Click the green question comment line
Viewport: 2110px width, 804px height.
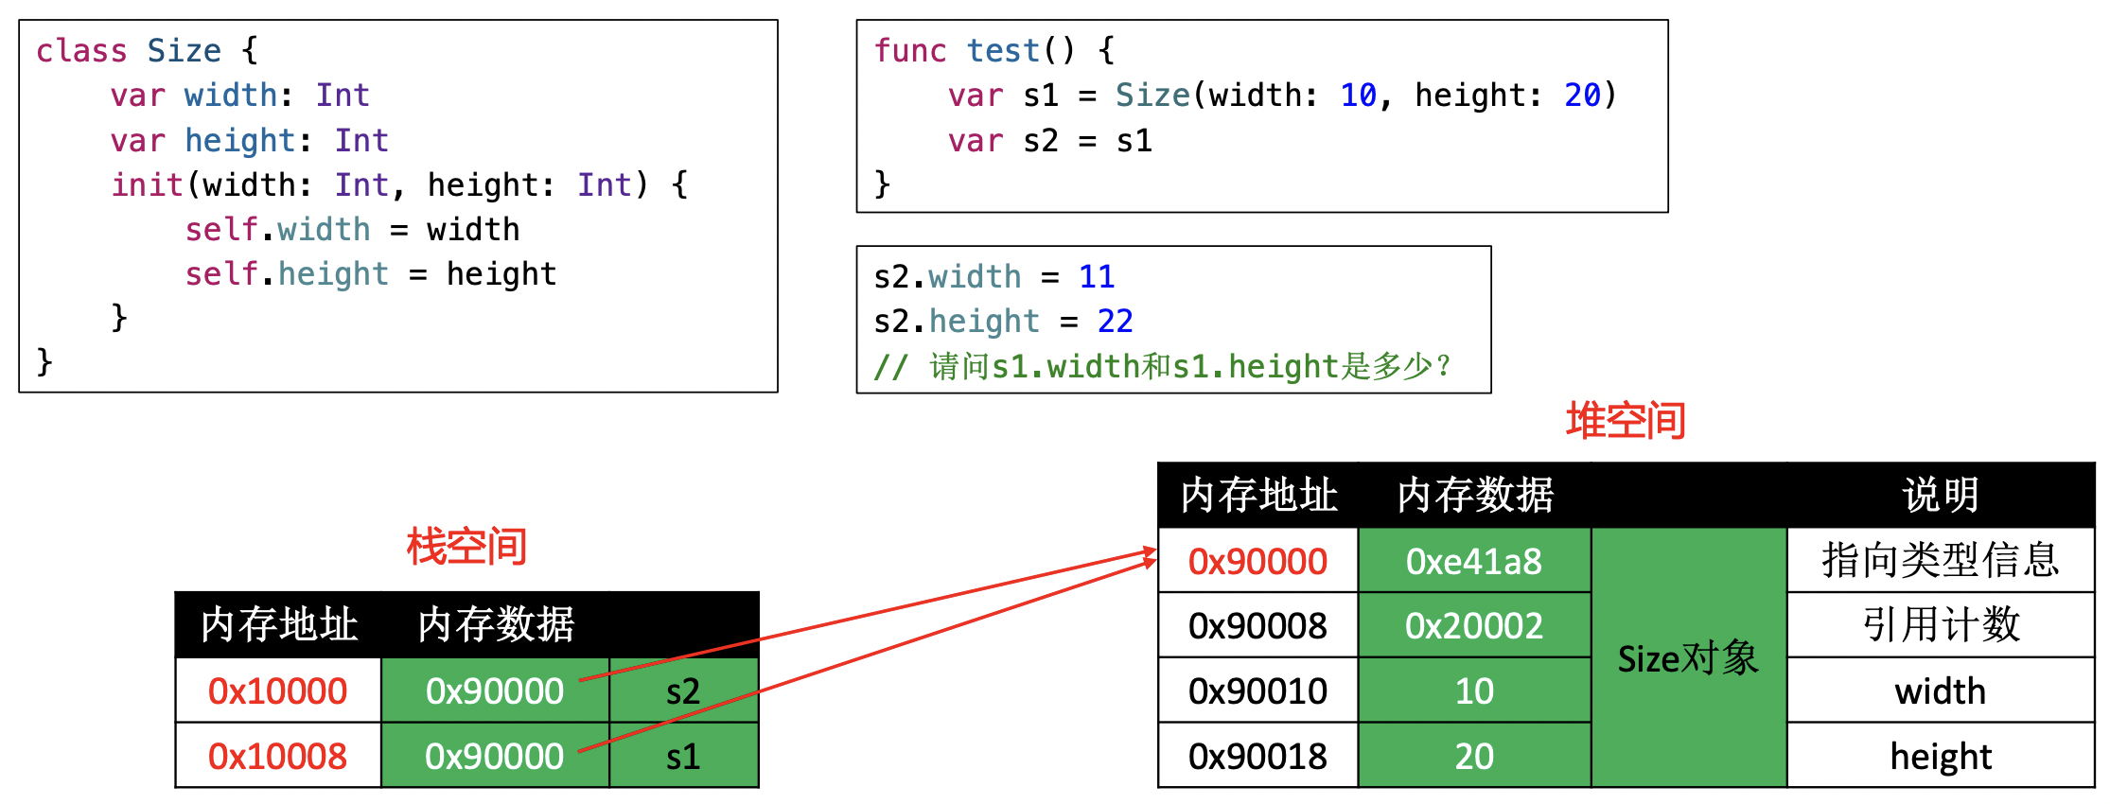(1161, 366)
